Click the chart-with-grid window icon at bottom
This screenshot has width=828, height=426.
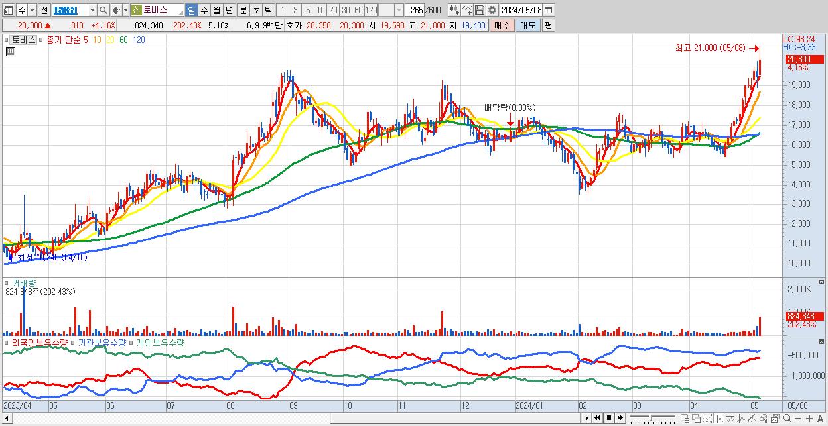pos(685,419)
